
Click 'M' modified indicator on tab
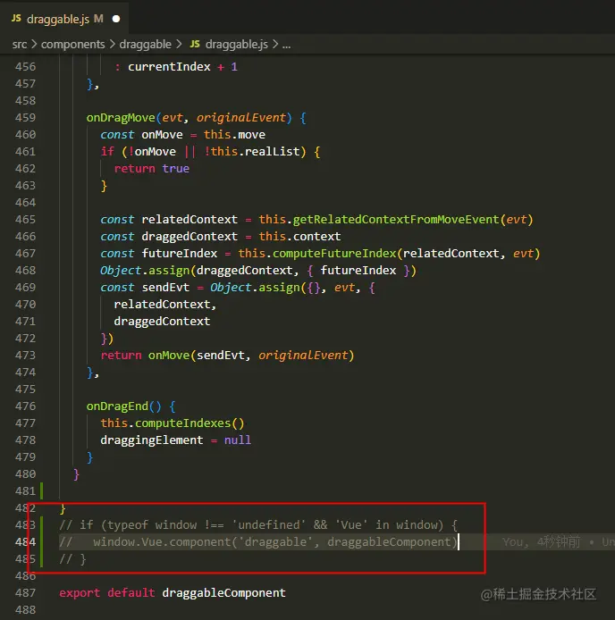click(x=98, y=19)
